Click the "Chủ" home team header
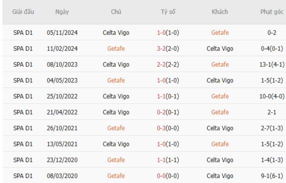286x183 pixels. point(116,12)
